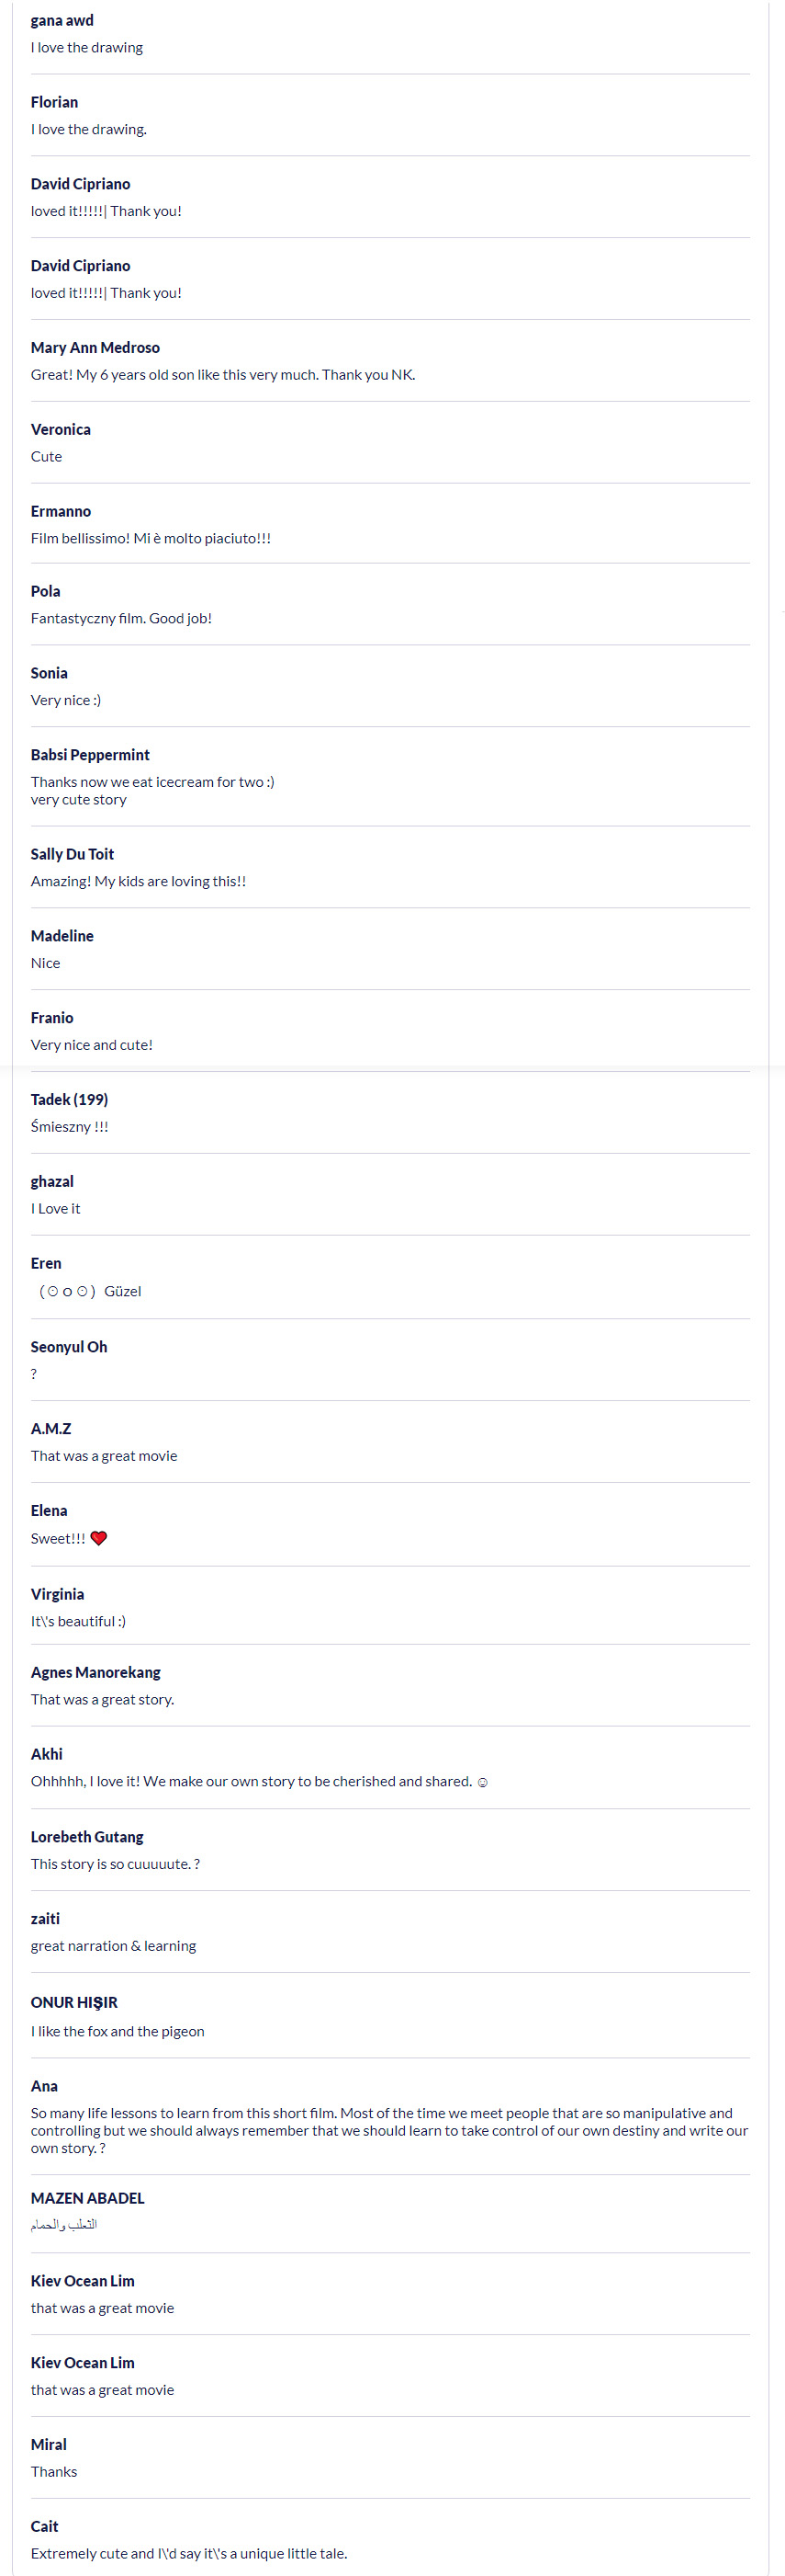This screenshot has width=785, height=2576.
Task: Click Ana's long comment about life lessons
Action: tap(389, 2130)
